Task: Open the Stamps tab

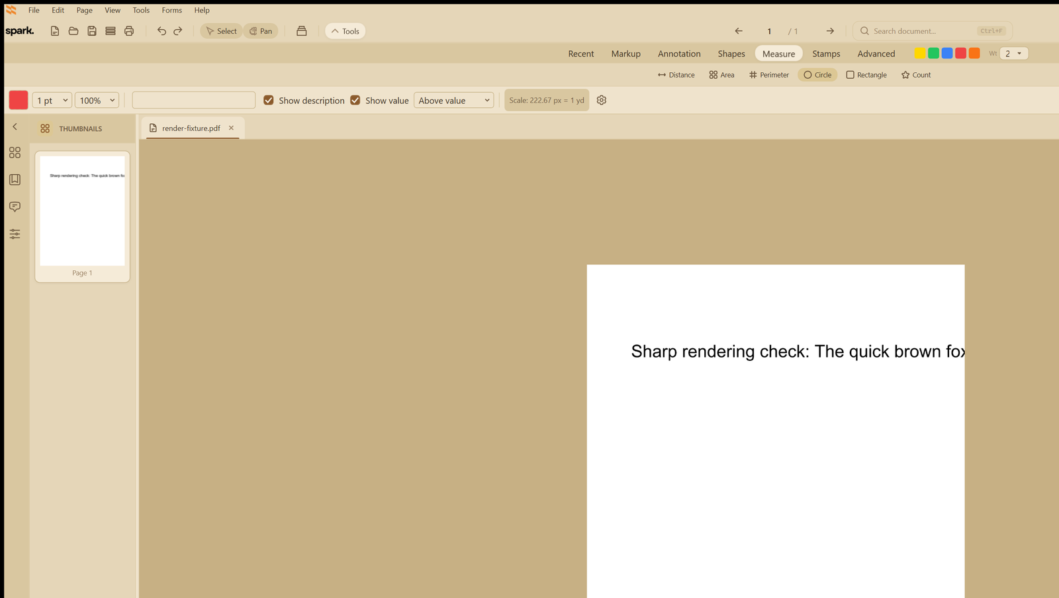Action: point(826,54)
